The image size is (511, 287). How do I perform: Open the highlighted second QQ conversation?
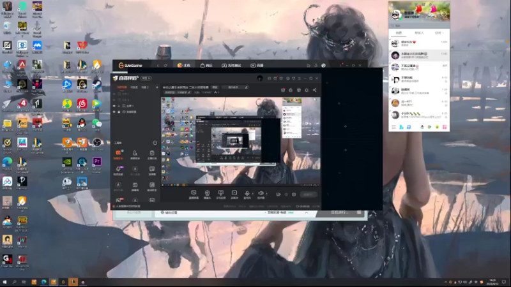pos(419,55)
